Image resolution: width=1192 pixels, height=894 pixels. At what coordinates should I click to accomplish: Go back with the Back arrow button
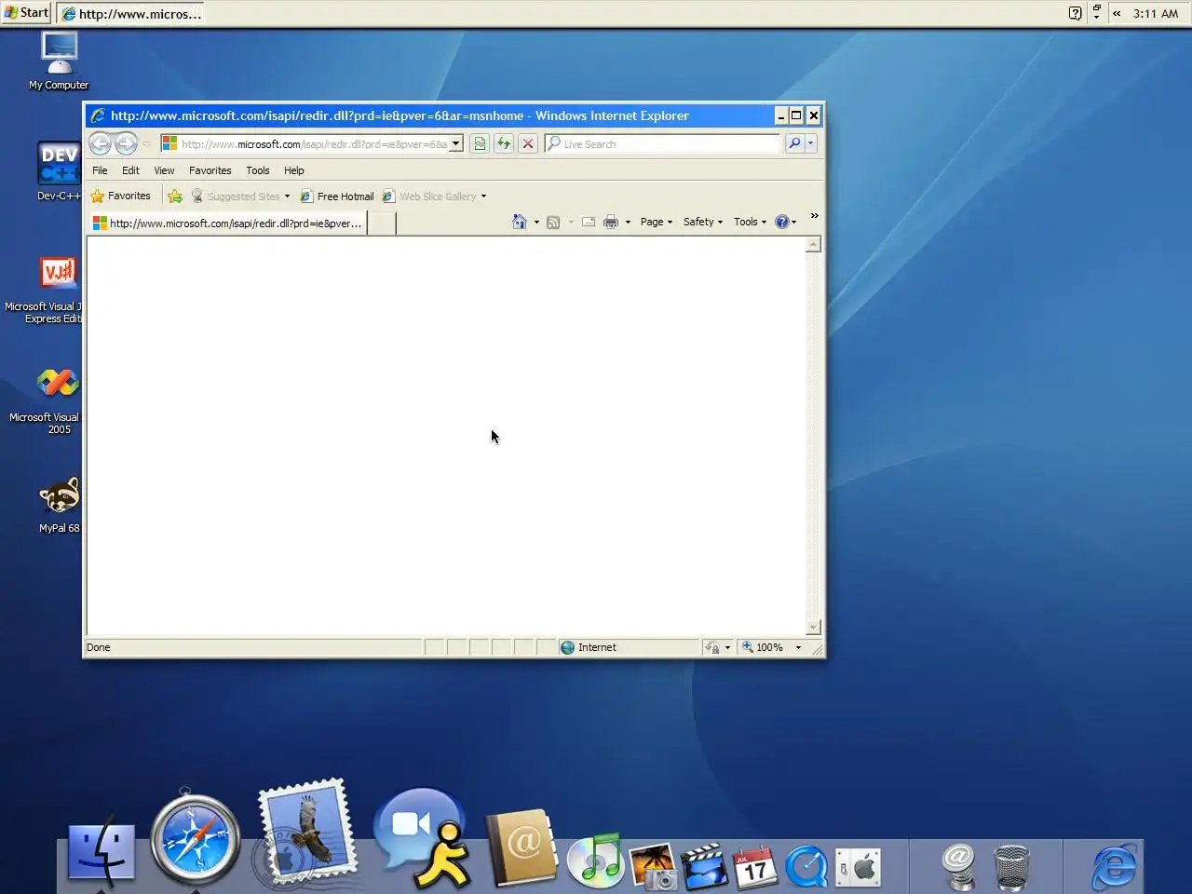point(101,143)
